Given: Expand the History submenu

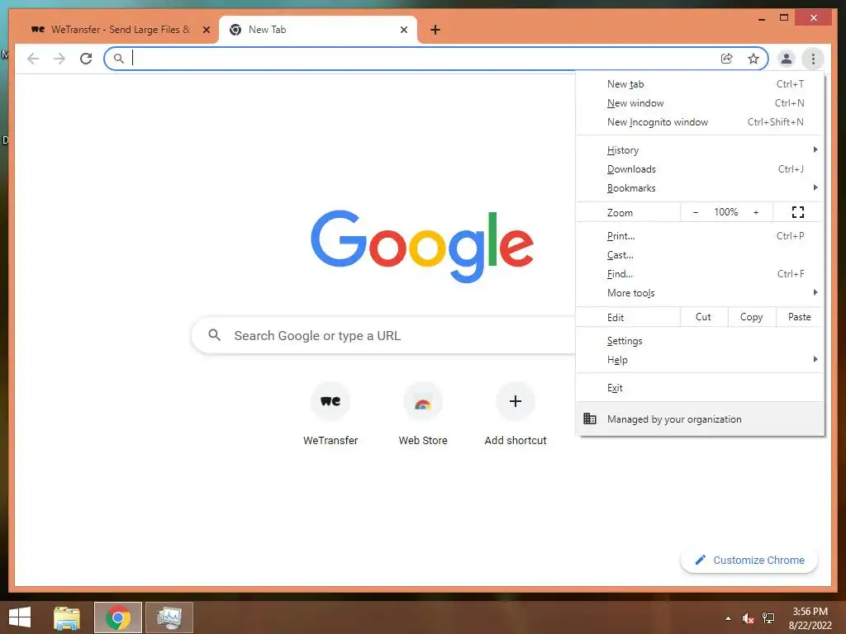Looking at the screenshot, I should [x=700, y=150].
